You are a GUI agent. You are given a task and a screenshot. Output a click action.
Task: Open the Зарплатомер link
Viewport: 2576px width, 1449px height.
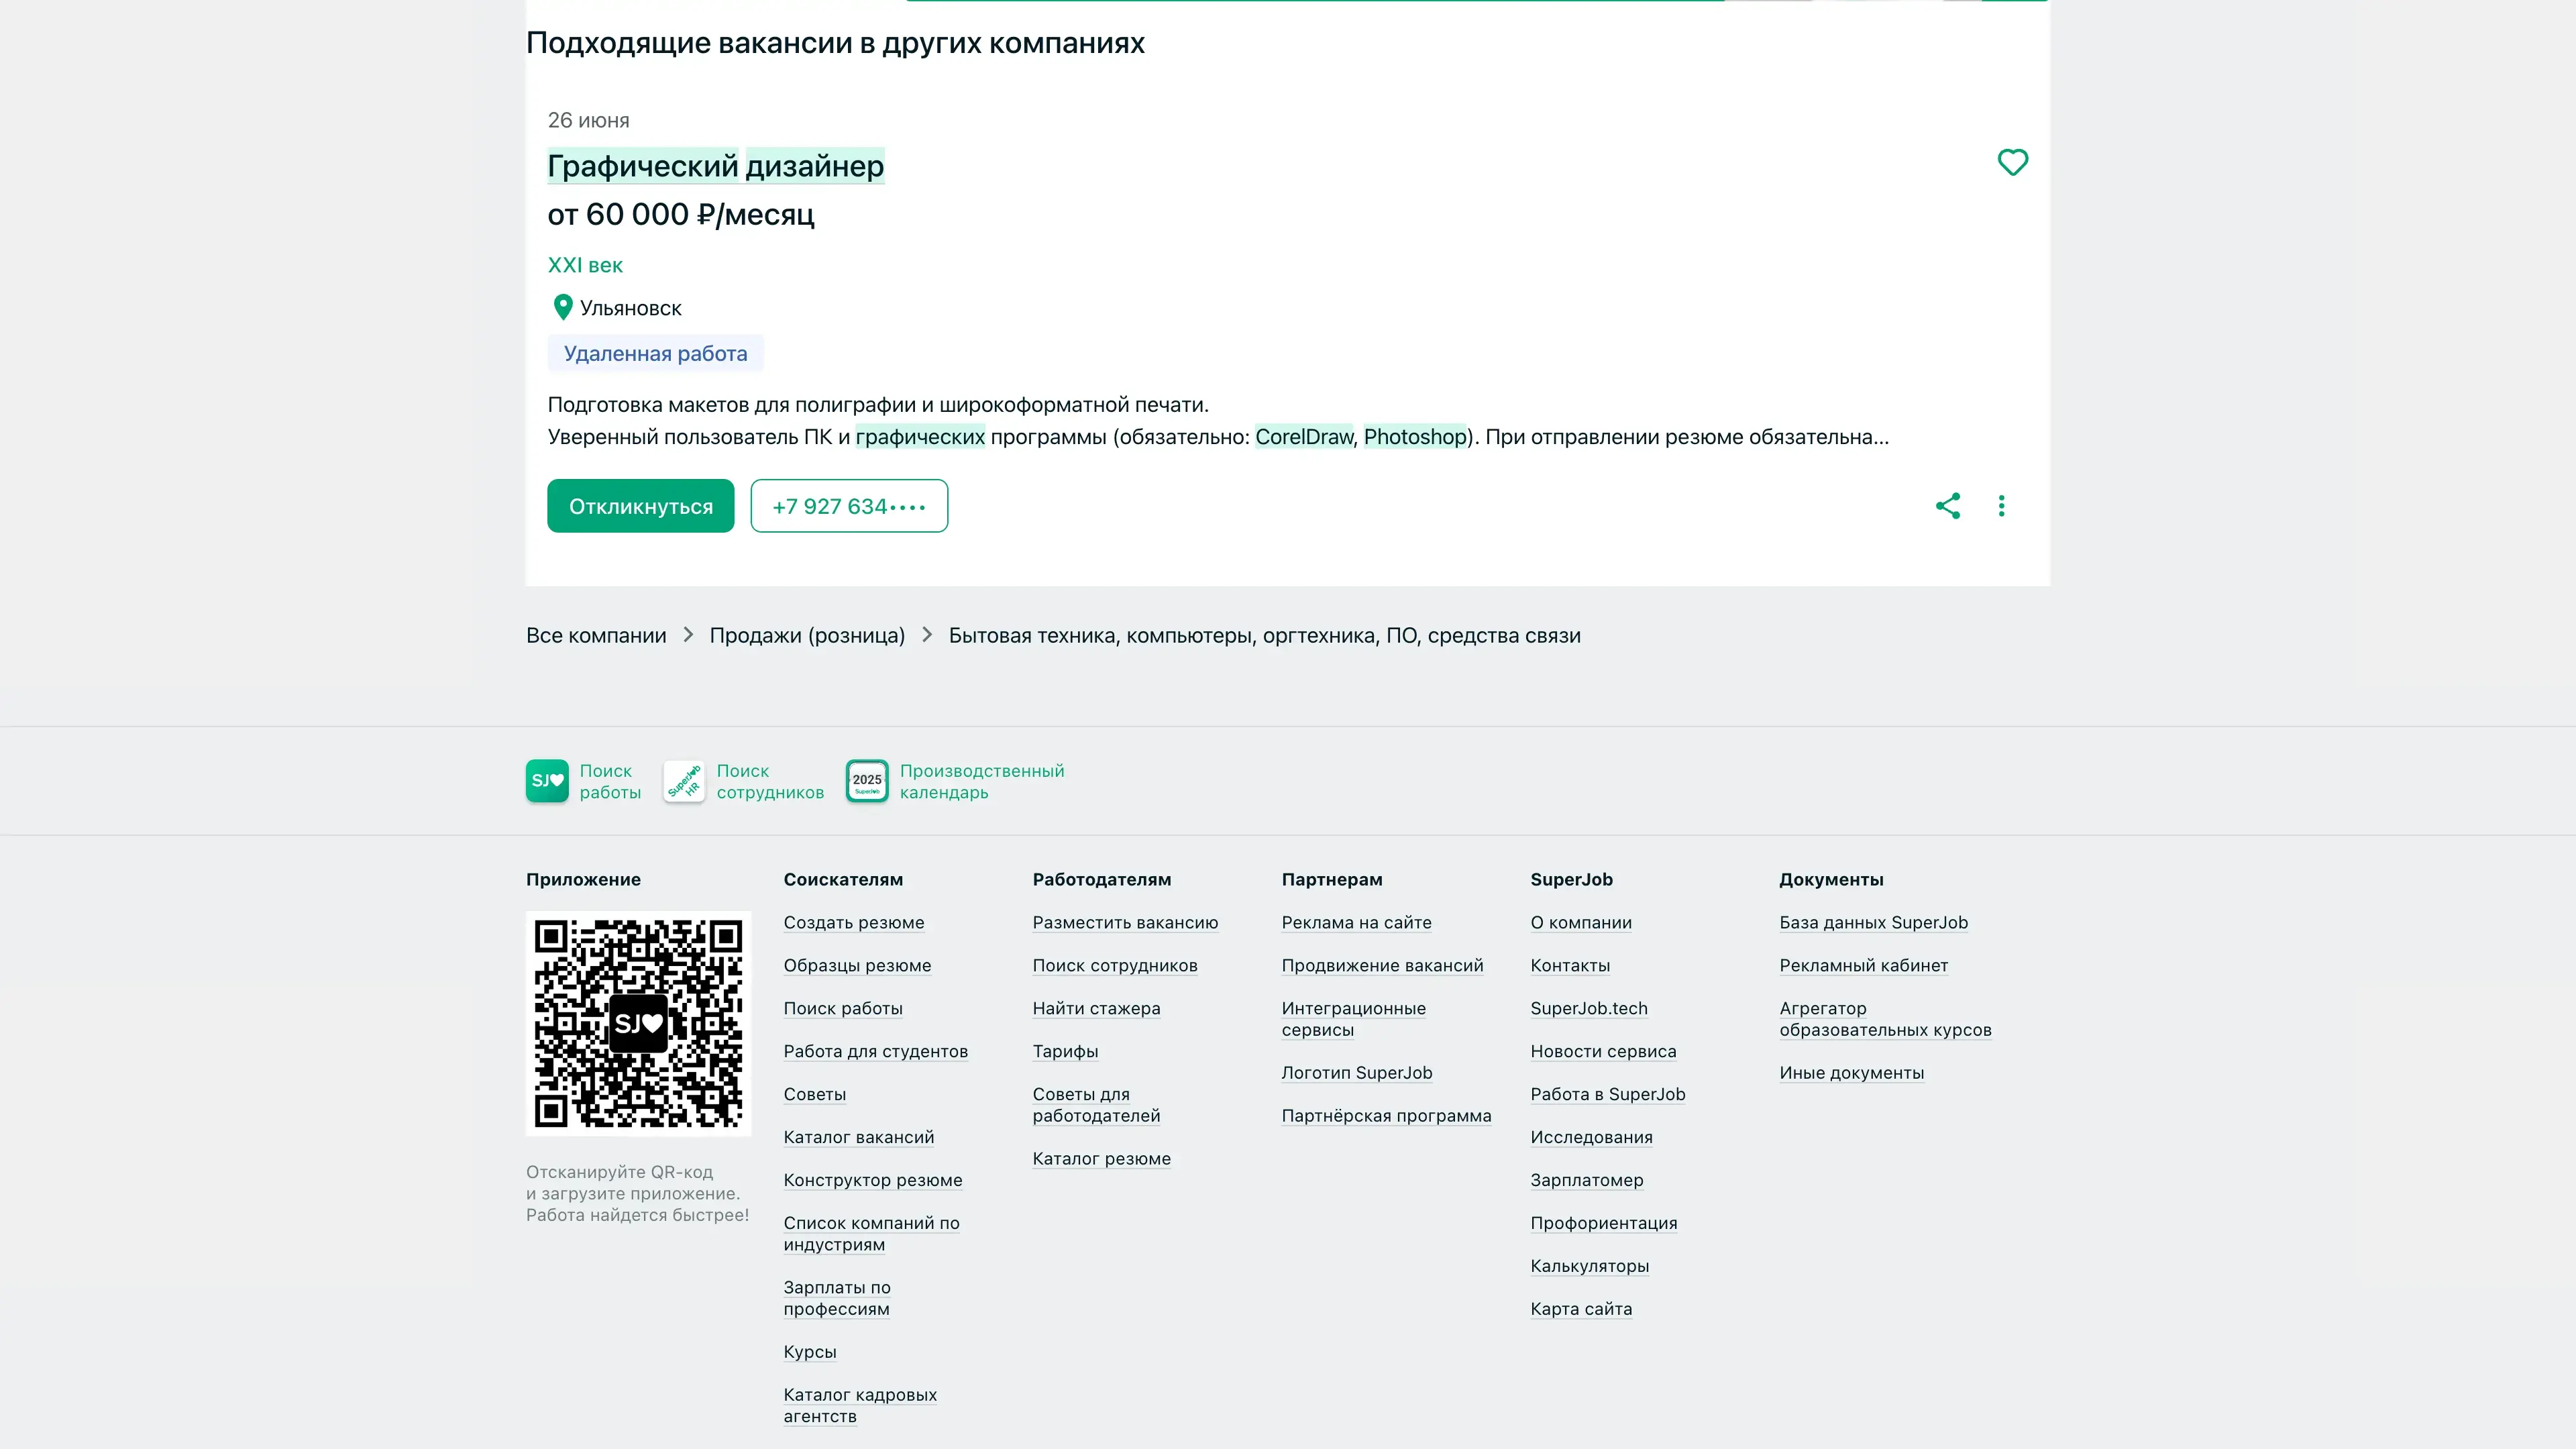[1586, 1180]
